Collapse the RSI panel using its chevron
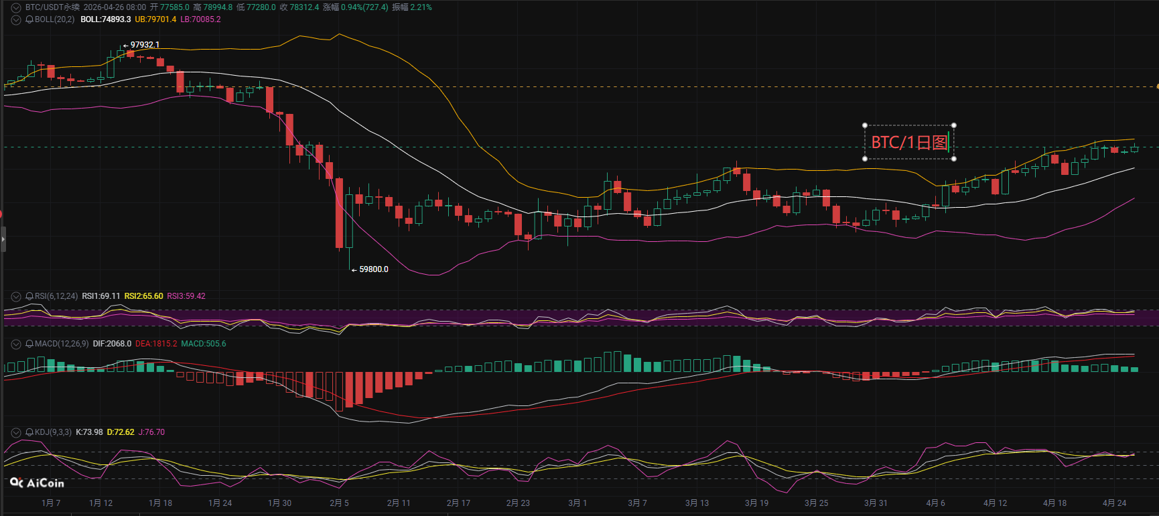This screenshot has width=1159, height=516. pyautogui.click(x=16, y=296)
